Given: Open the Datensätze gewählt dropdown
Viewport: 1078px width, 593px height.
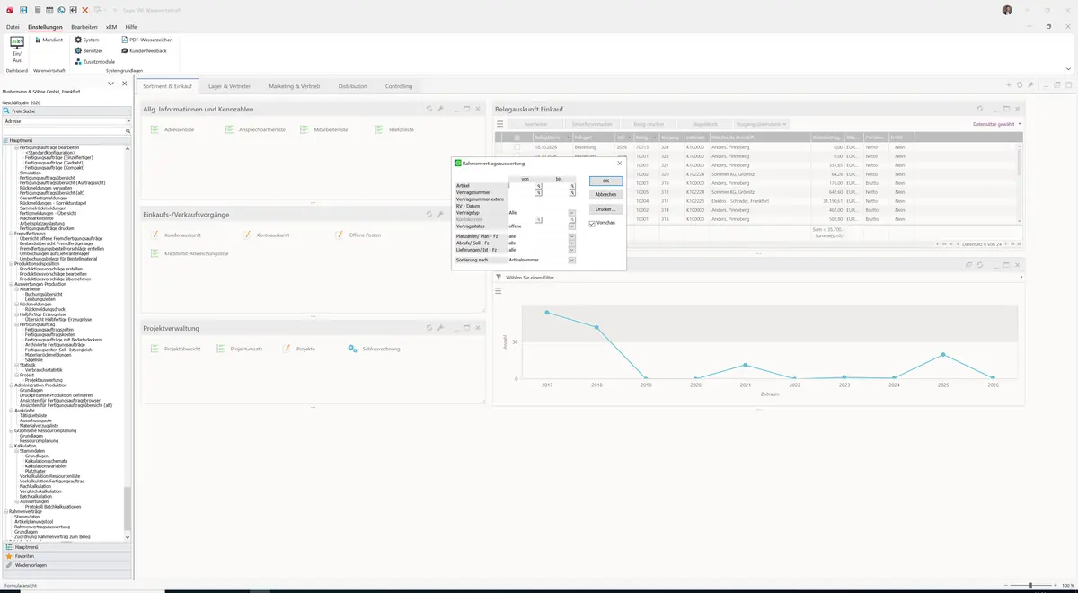Looking at the screenshot, I should (x=997, y=124).
